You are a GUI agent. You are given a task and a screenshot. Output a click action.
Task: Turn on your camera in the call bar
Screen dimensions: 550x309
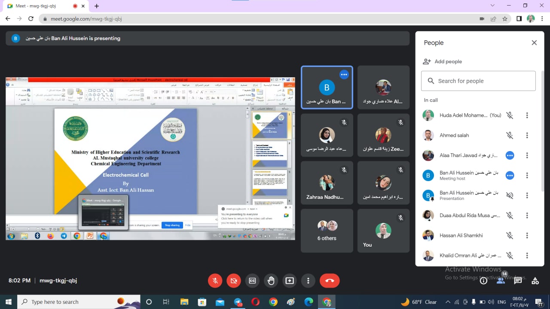[234, 281]
